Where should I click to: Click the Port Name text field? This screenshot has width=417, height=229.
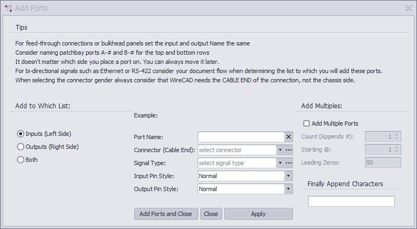point(241,138)
